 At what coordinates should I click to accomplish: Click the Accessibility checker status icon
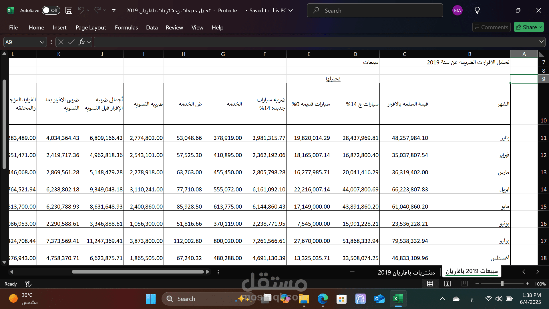tap(28, 284)
